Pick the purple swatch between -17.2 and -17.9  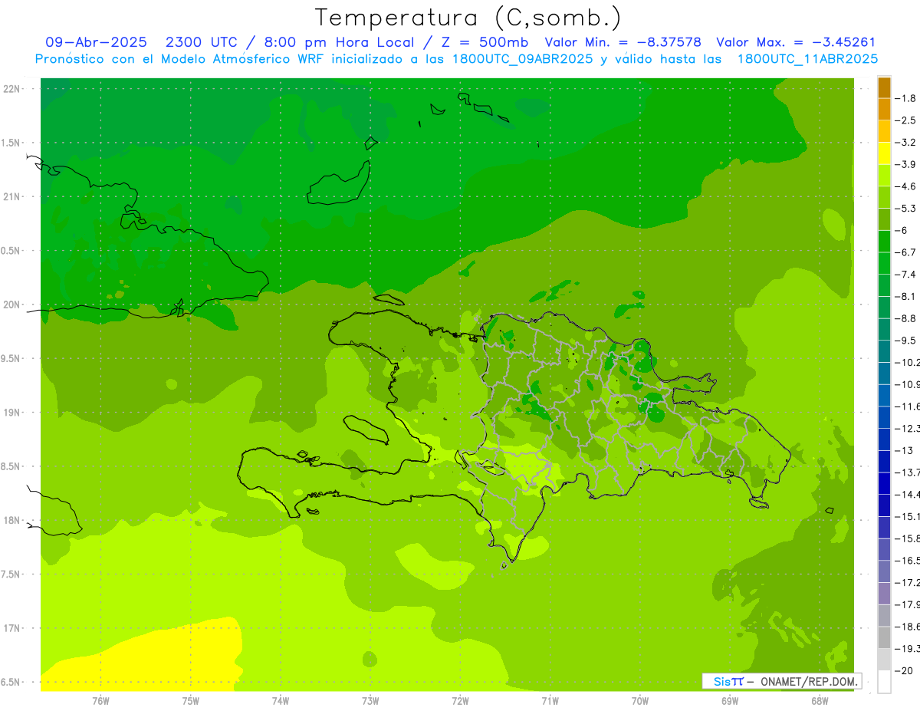[x=884, y=594]
